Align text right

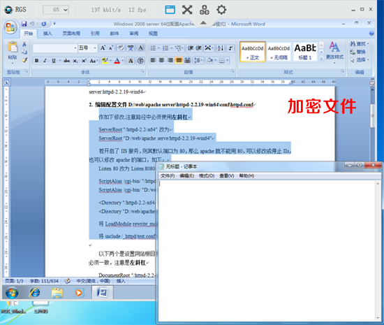coord(170,60)
